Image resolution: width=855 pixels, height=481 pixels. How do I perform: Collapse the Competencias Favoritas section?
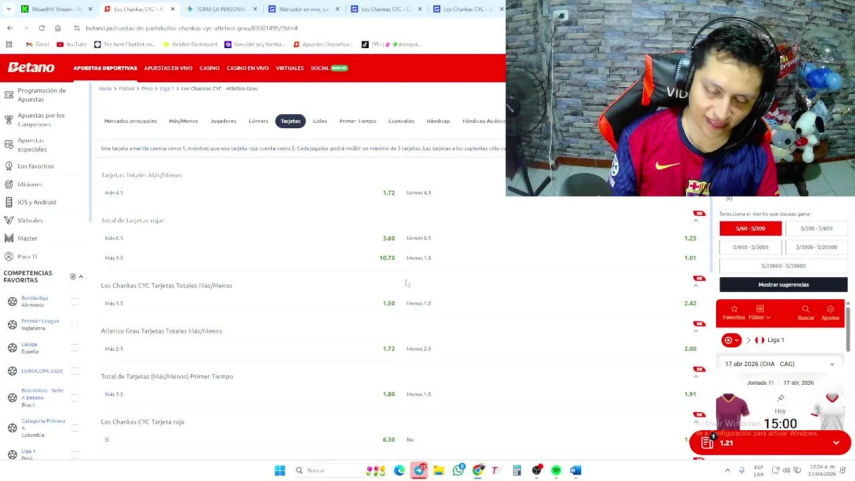click(81, 277)
